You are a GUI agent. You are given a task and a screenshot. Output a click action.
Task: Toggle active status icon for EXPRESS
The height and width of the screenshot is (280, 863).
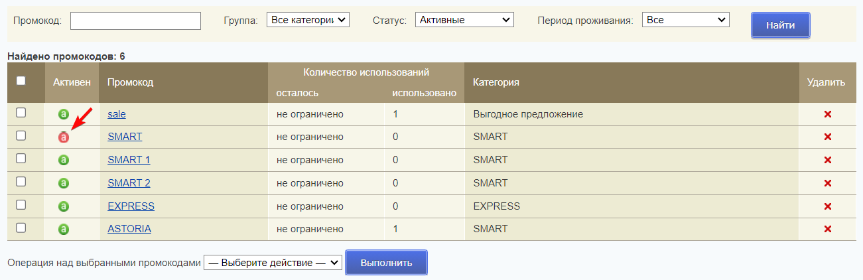click(63, 206)
